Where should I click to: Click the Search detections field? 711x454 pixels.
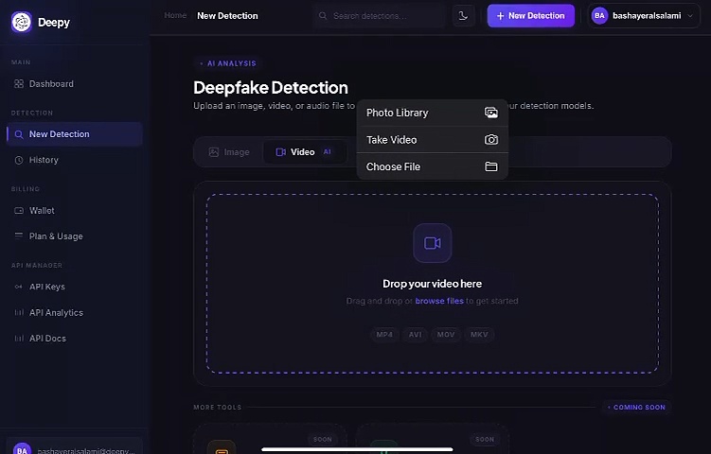(x=379, y=16)
